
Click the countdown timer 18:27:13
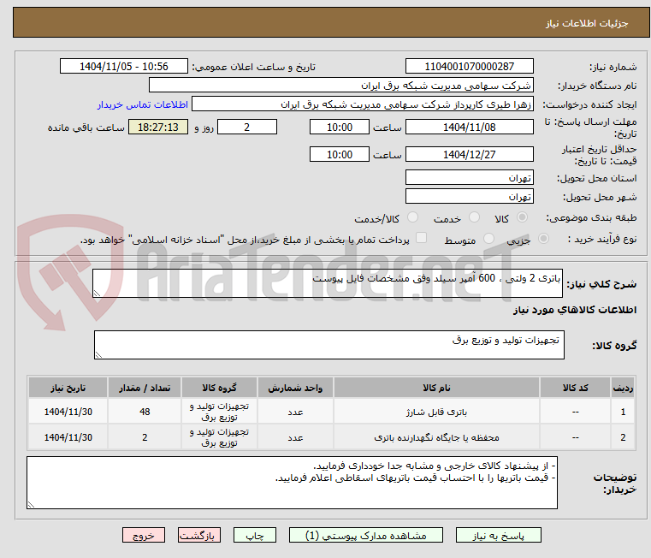point(157,127)
